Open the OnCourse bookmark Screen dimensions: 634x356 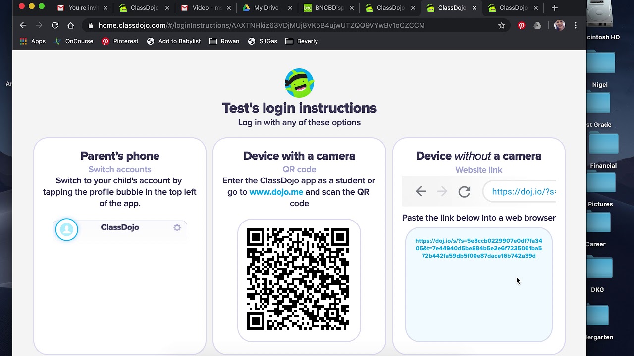[x=73, y=41]
